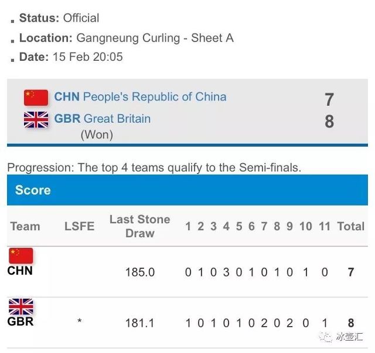This screenshot has height=353, width=375.
Task: Open CHN People's Republic of China link
Action: point(140,97)
